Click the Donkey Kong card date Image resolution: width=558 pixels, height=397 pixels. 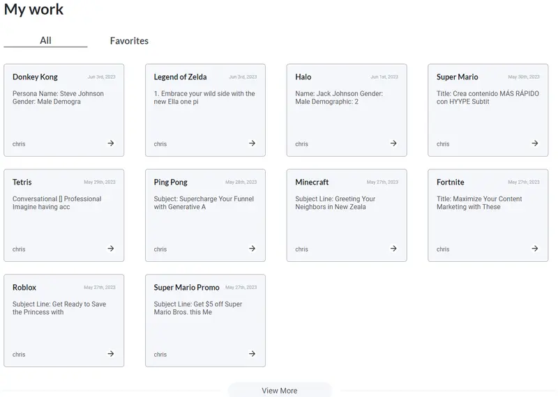click(x=101, y=77)
